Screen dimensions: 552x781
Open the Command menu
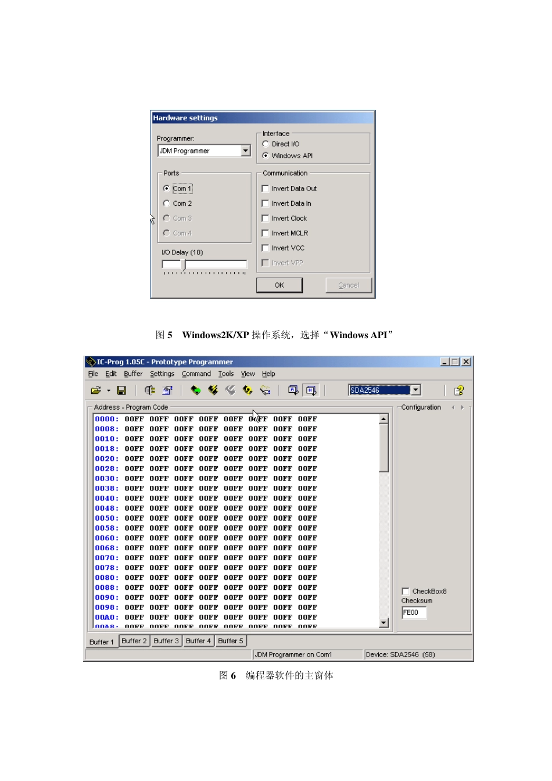[196, 374]
